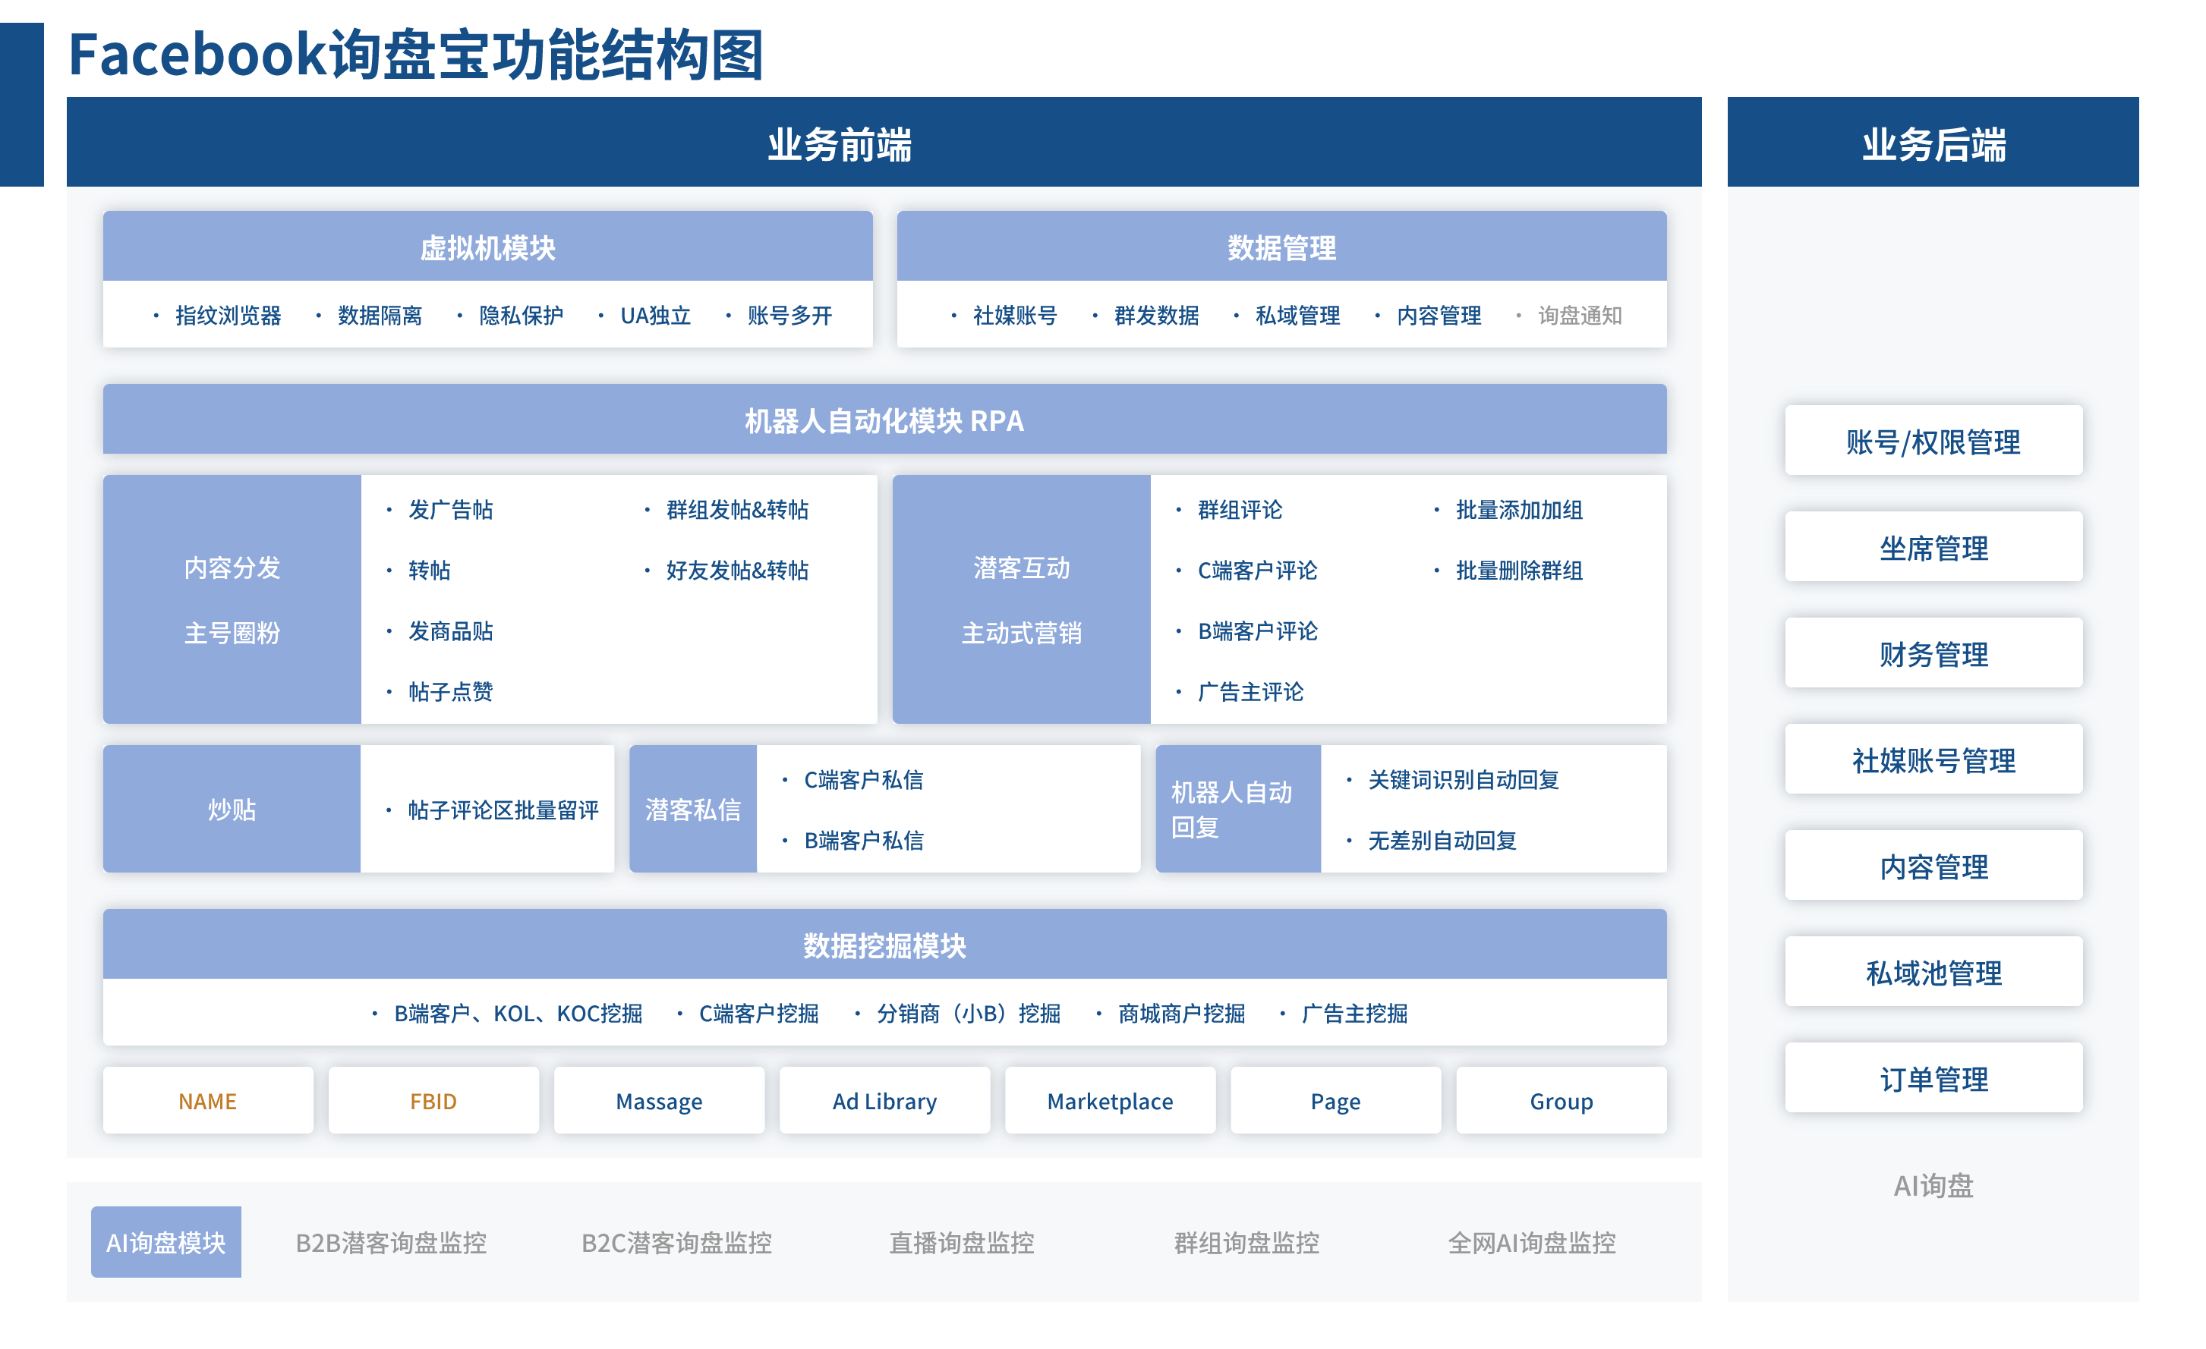Click the 发商品贴 item
The width and height of the screenshot is (2206, 1349).
(x=450, y=631)
